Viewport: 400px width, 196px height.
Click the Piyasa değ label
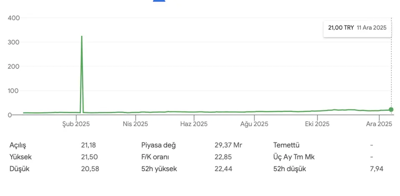[159, 145]
